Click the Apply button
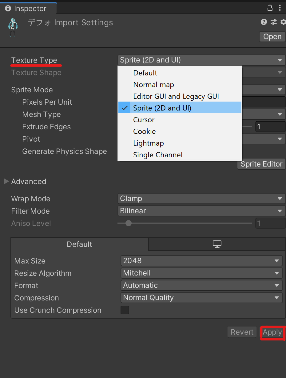The height and width of the screenshot is (378, 286). [x=272, y=332]
